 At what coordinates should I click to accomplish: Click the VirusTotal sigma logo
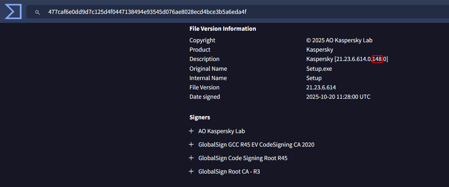point(13,12)
